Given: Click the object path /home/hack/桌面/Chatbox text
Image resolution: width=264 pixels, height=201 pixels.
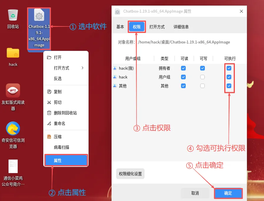Looking at the screenshot, I should click(x=184, y=42).
